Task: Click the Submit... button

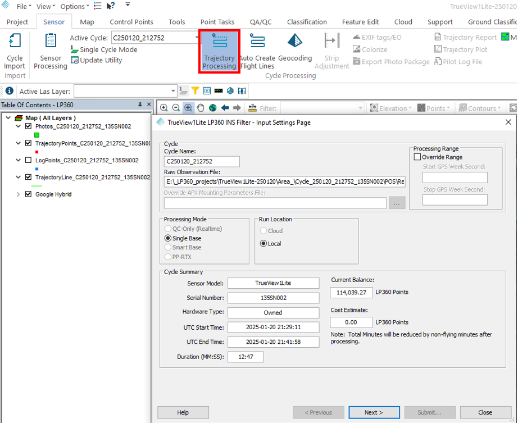Action: pos(429,412)
